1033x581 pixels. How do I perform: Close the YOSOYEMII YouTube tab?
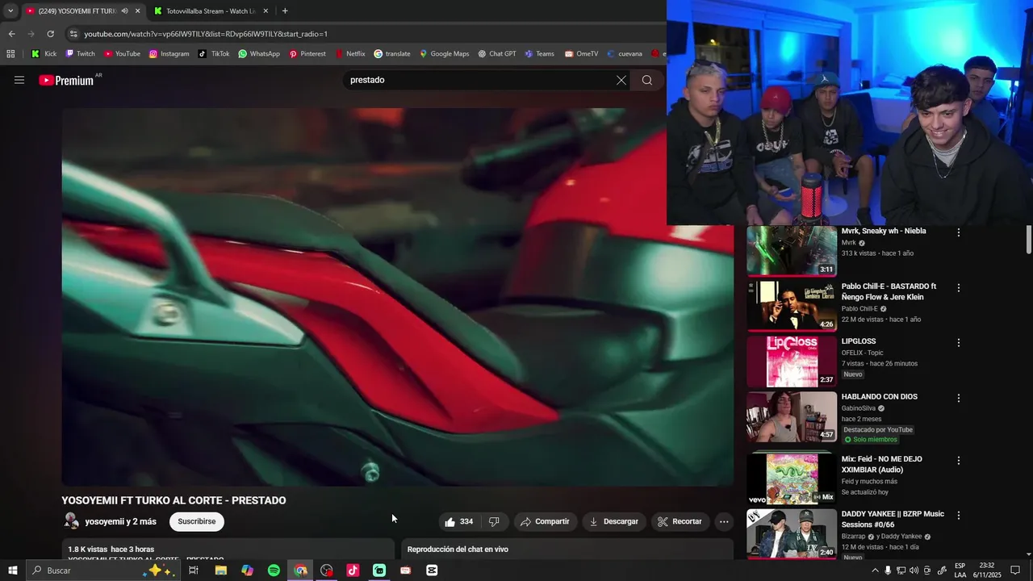point(137,10)
